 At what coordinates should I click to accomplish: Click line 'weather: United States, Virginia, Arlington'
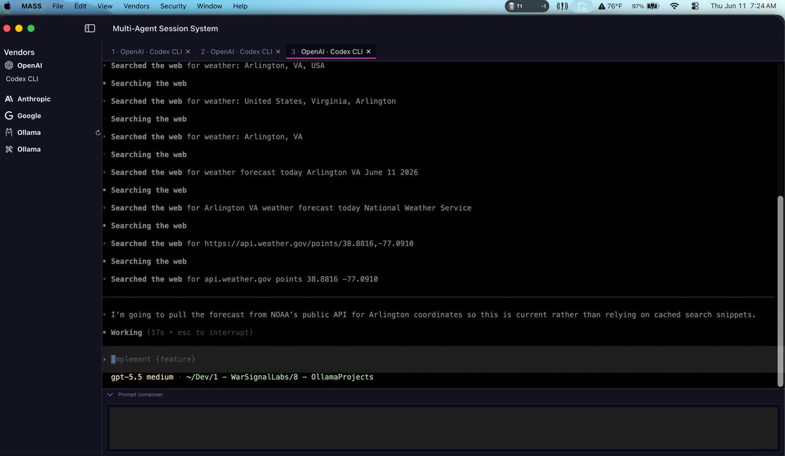tap(253, 101)
